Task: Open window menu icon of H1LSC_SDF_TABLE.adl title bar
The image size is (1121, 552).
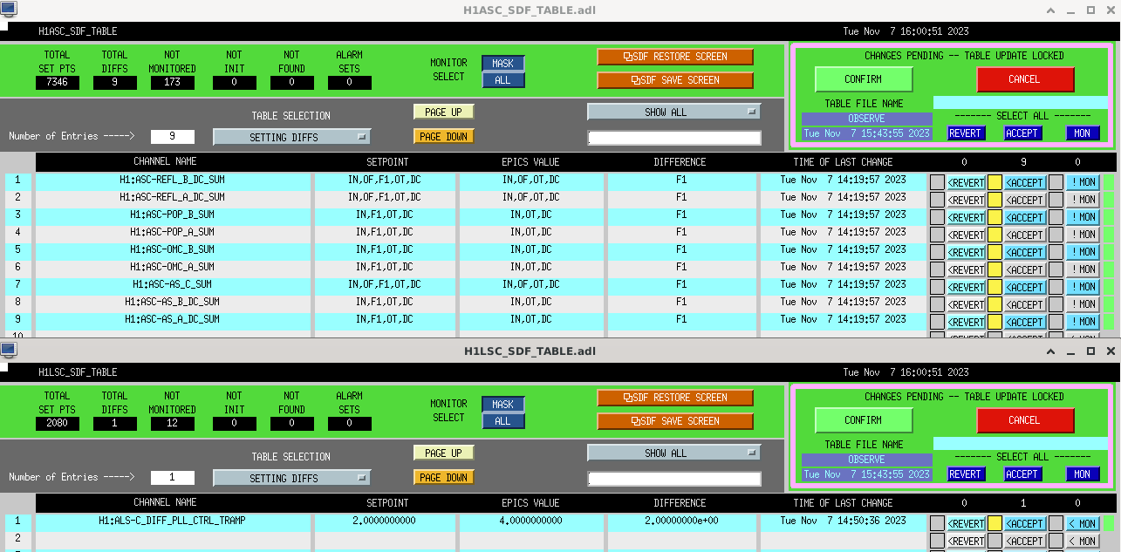Action: click(8, 351)
